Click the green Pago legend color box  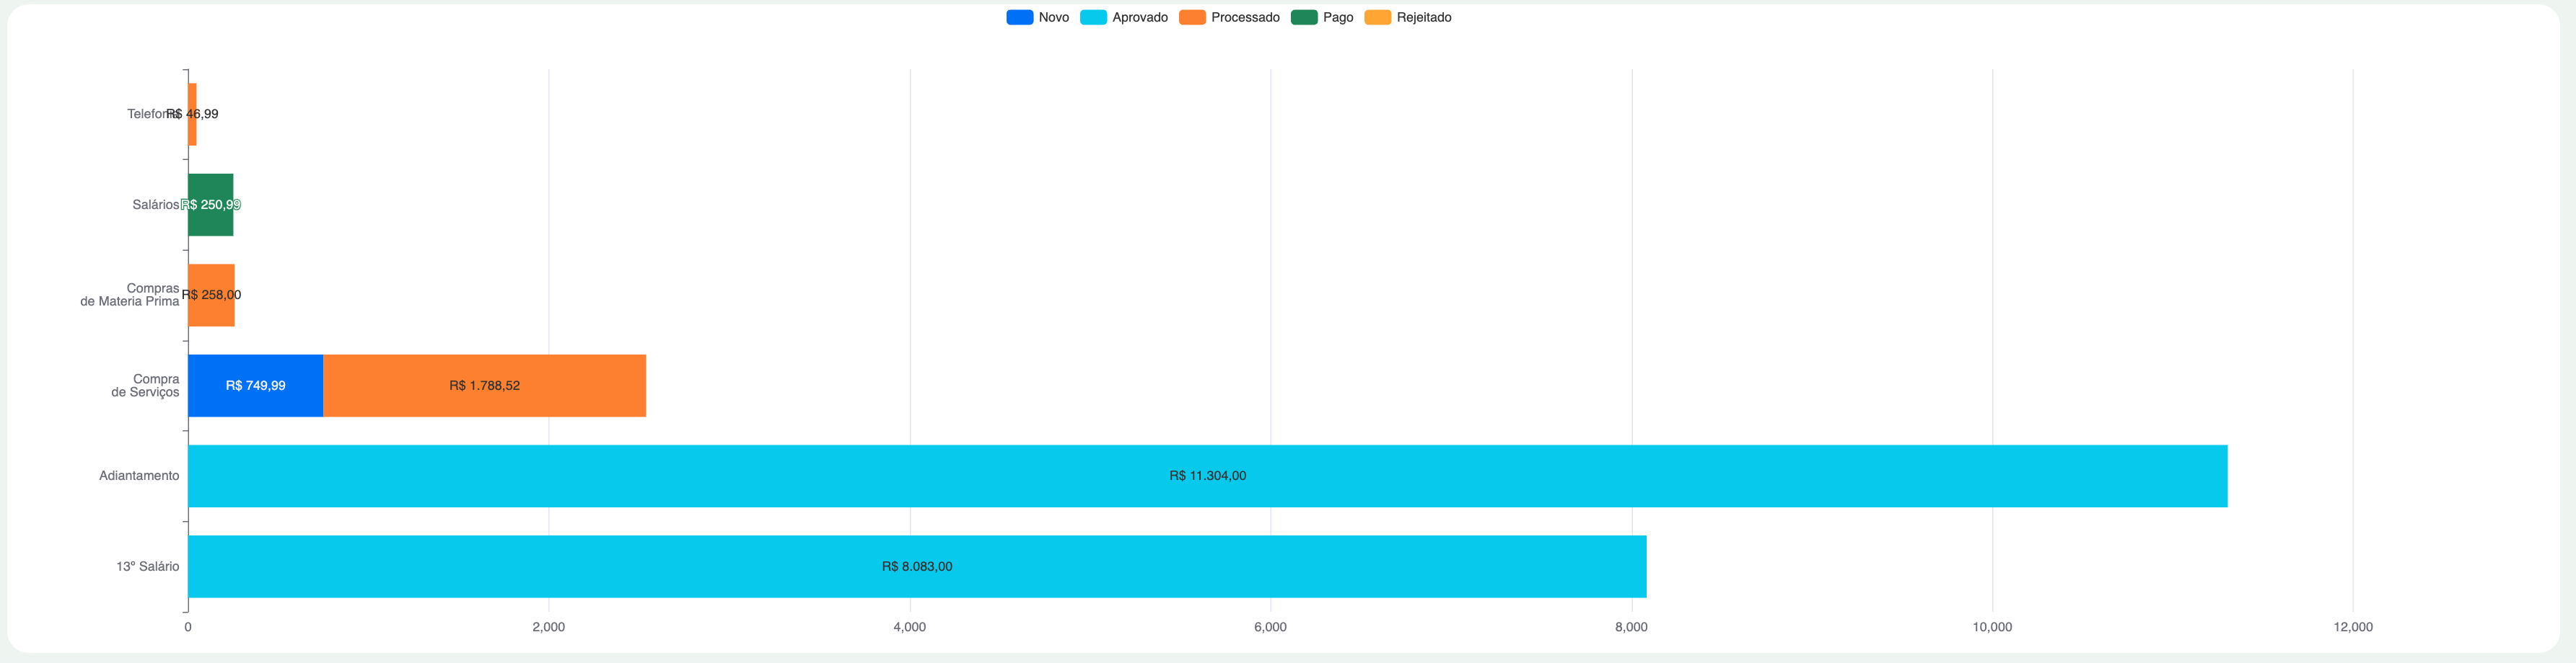[1304, 17]
